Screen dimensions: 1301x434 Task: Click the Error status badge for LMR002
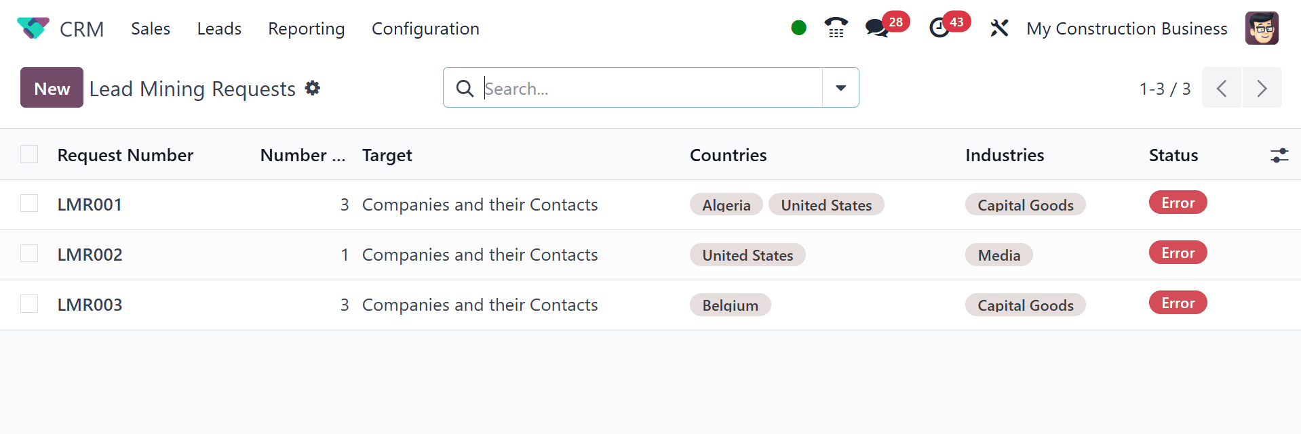pyautogui.click(x=1178, y=253)
